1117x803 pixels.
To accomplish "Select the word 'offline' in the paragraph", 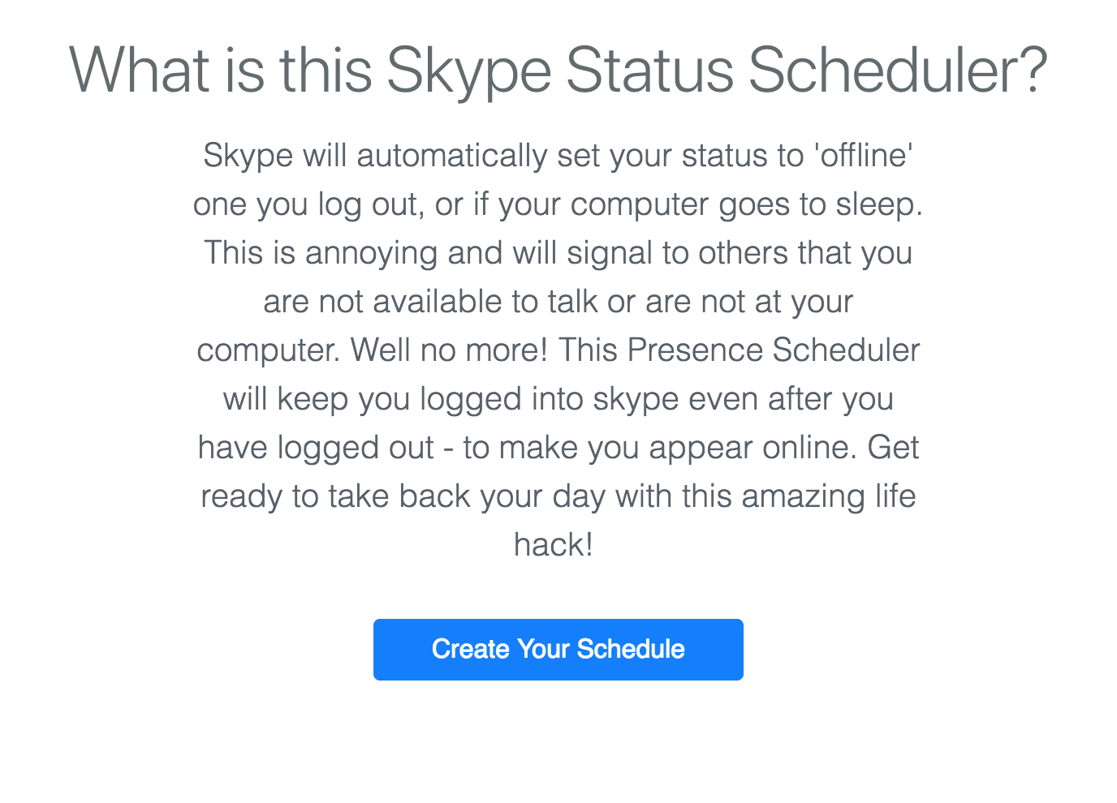I will click(861, 155).
